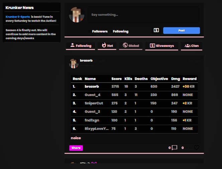View your Following count link
The height and width of the screenshot is (169, 222).
pos(120,31)
